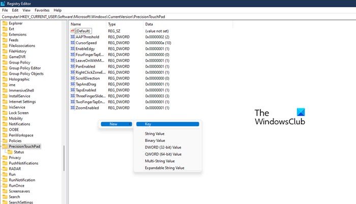Click the GameDVR folder icon
Image resolution: width=356 pixels, height=204 pixels.
click(5, 57)
